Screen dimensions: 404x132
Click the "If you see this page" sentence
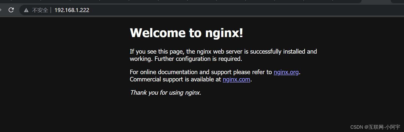[157, 52]
